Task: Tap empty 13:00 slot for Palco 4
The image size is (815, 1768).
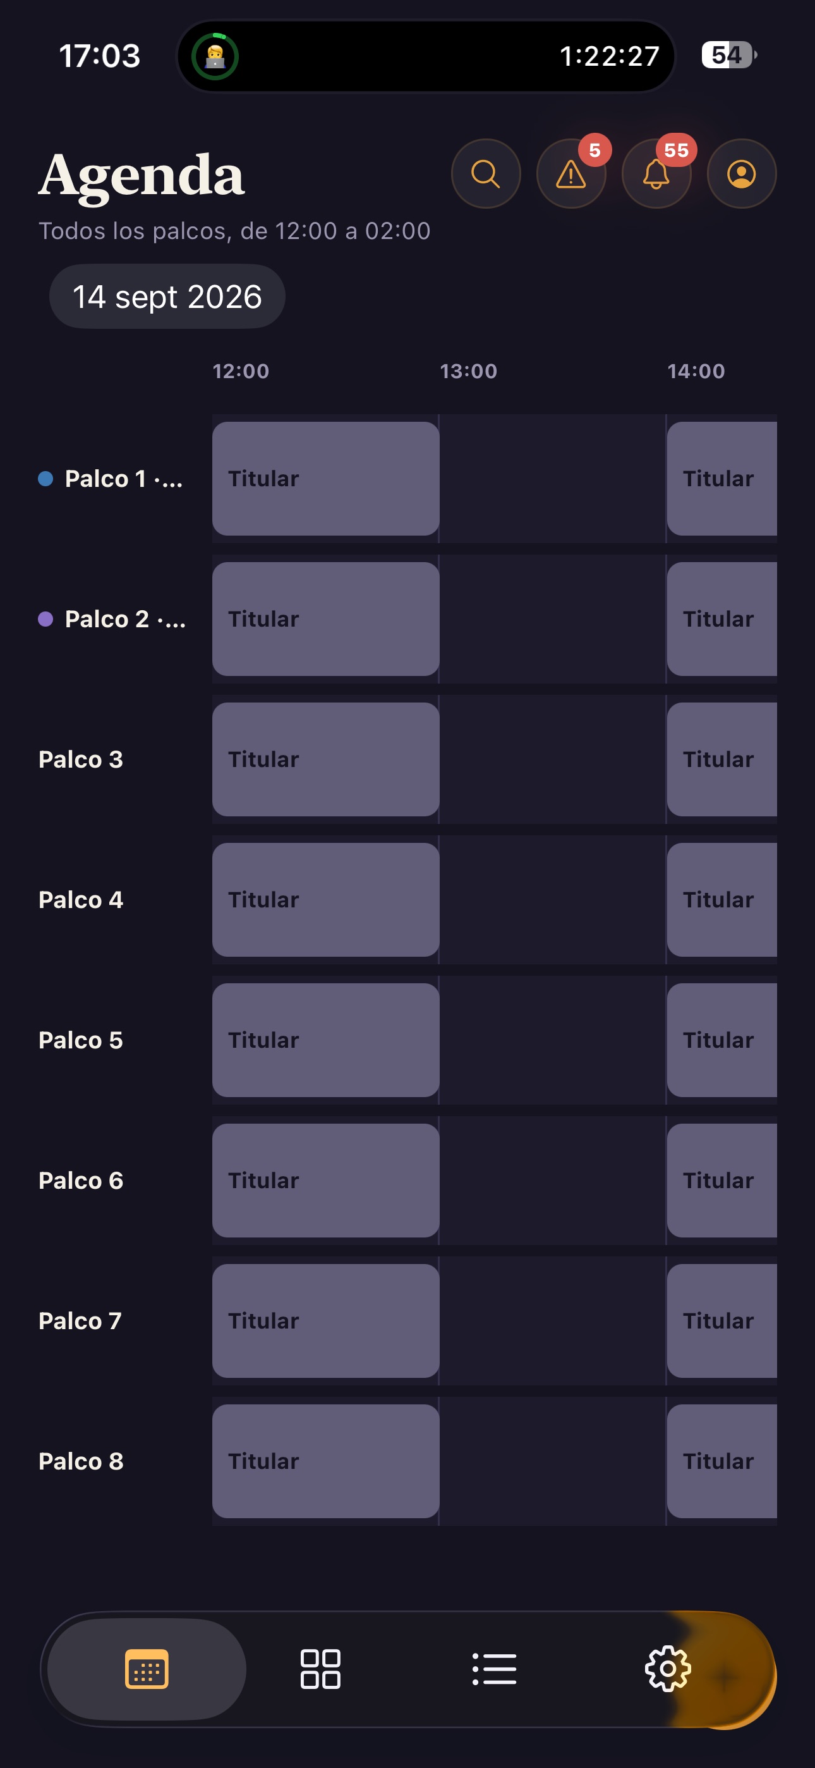Action: pos(553,900)
